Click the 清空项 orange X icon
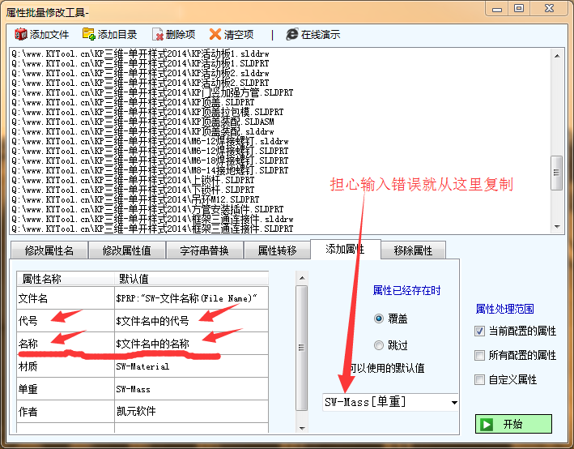 coord(215,34)
